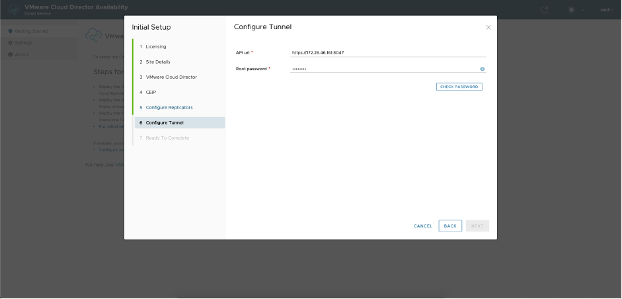622x299 pixels.
Task: Click the VMware Cloud Director Availability logo icon
Action: [13, 9]
